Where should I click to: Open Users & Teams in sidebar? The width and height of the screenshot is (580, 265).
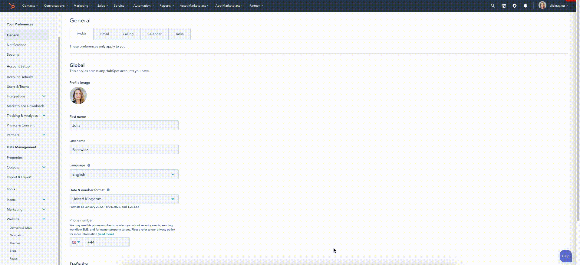click(18, 87)
